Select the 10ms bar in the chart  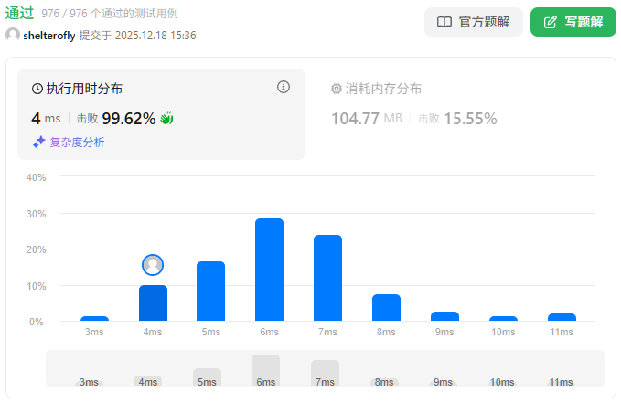pos(503,318)
